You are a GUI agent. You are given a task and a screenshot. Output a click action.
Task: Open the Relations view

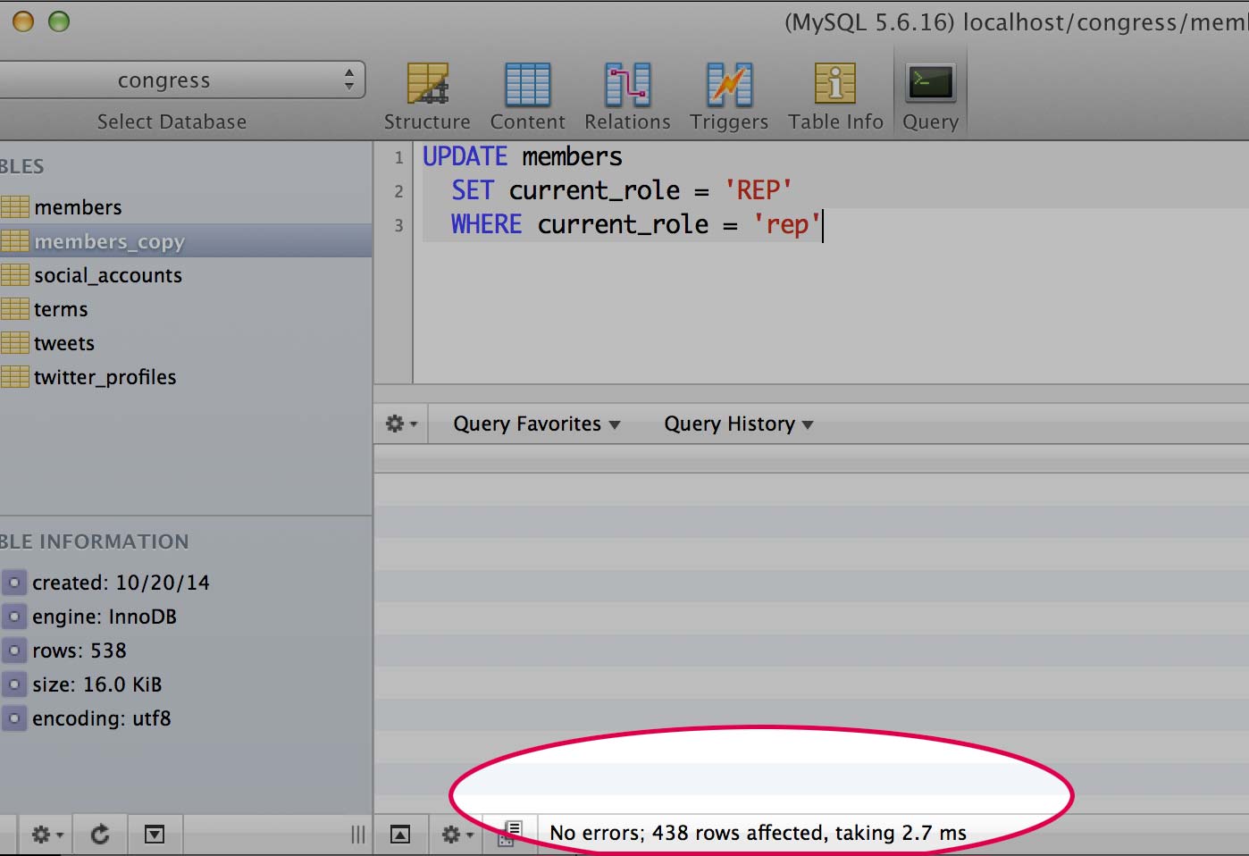(627, 96)
